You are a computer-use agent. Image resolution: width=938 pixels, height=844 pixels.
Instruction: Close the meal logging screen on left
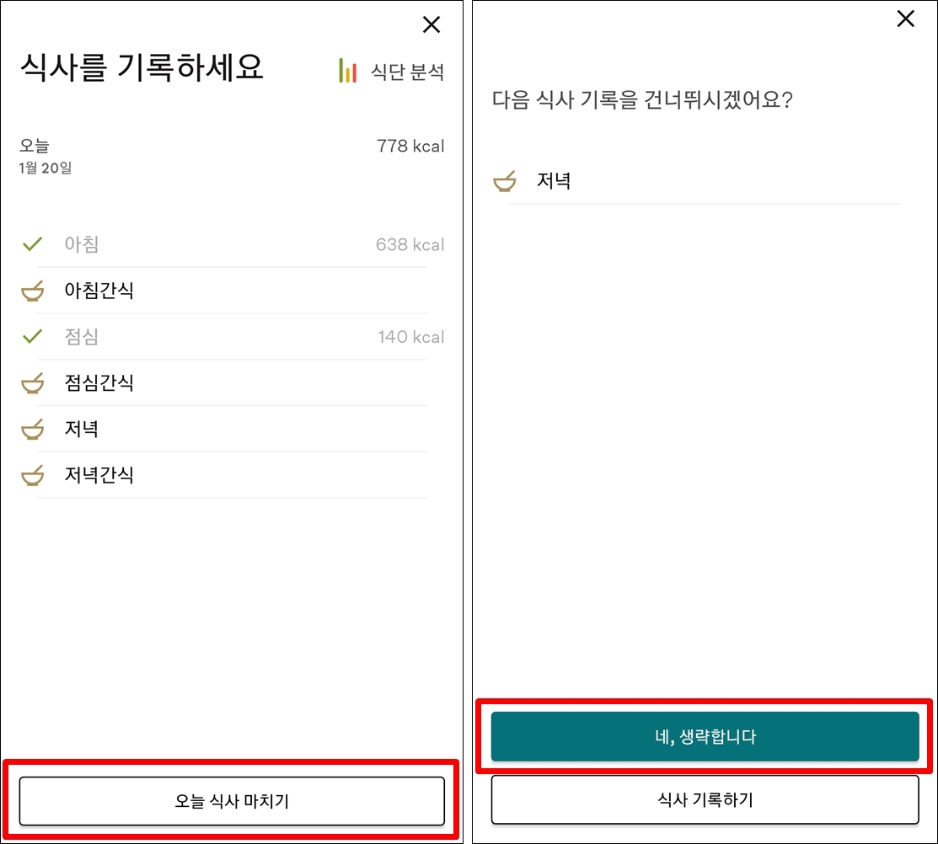431,25
